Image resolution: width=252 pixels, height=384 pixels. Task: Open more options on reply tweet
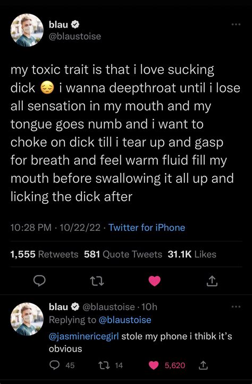pyautogui.click(x=237, y=306)
